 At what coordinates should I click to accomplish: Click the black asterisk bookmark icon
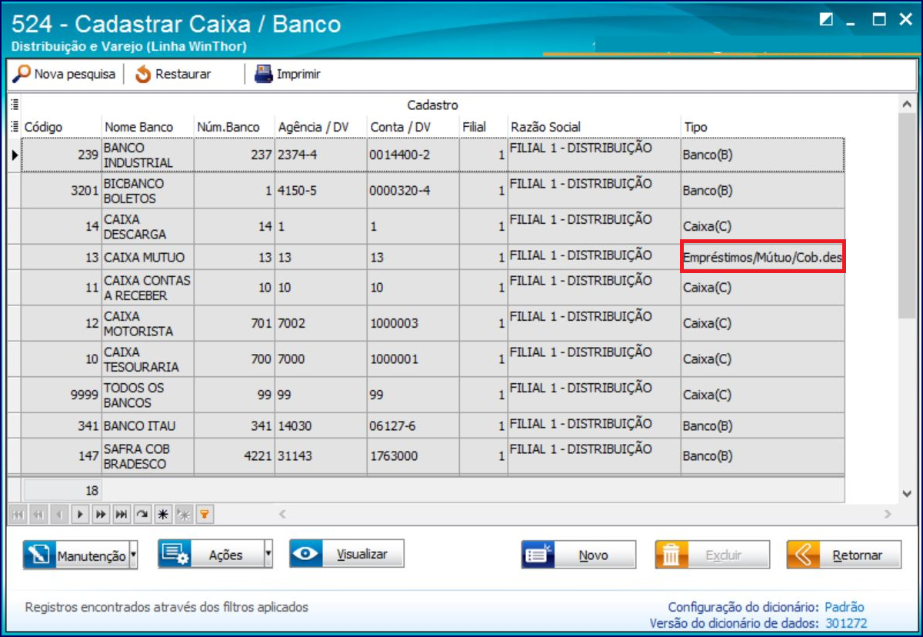pos(162,515)
